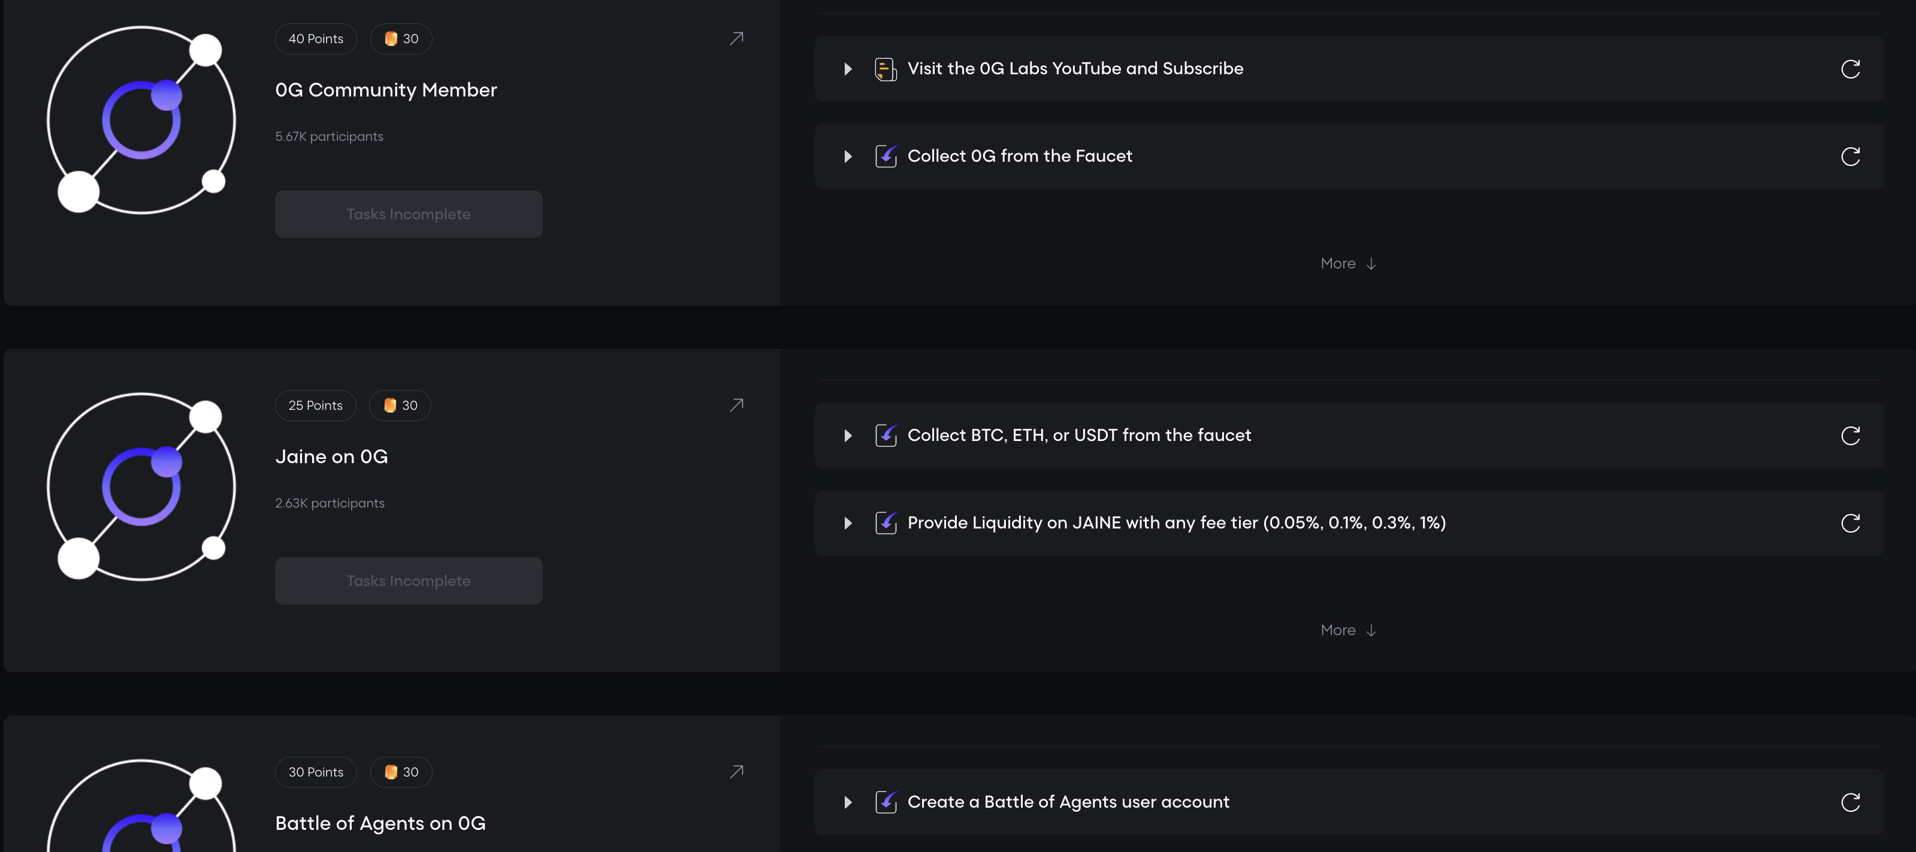Click Tasks Incomplete button under Jaine on 0G
This screenshot has width=1916, height=852.
409,581
